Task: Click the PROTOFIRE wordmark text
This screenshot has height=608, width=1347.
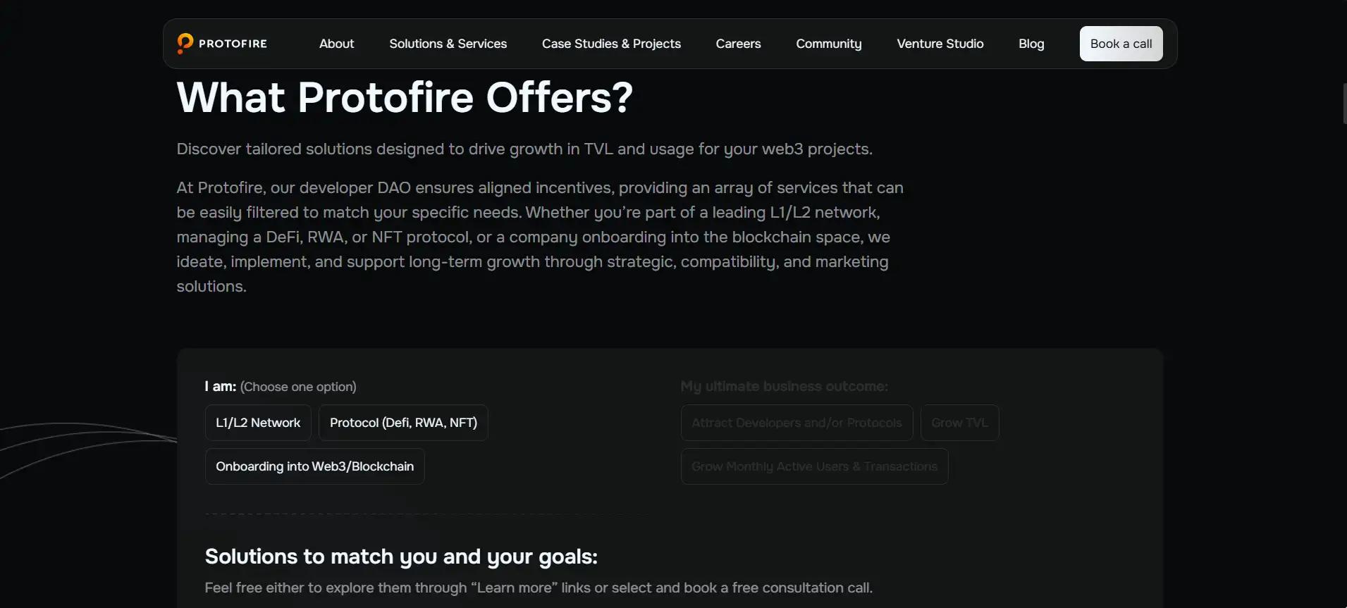Action: pyautogui.click(x=233, y=44)
